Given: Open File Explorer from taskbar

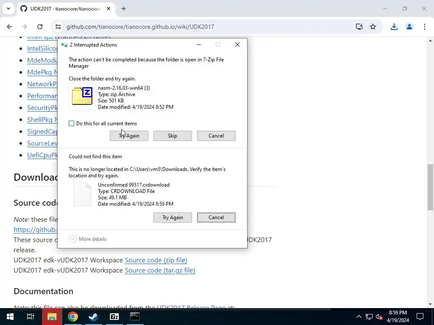Looking at the screenshot, I should [x=52, y=317].
